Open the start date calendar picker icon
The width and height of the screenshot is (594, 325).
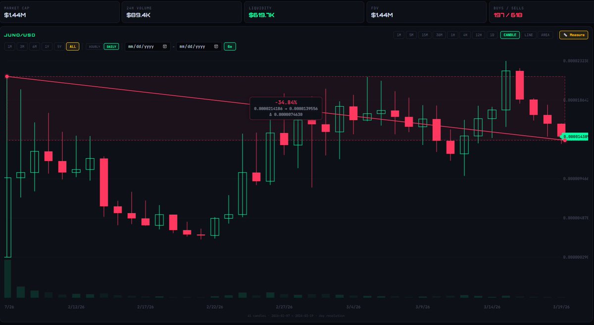(165, 46)
